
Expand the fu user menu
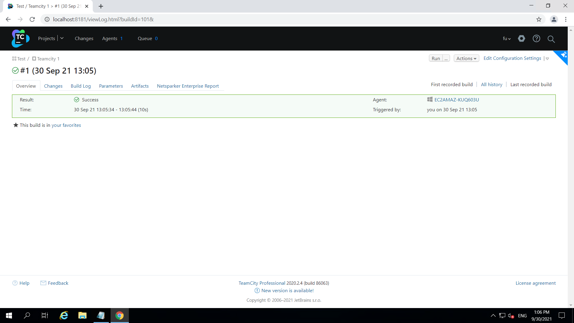[x=506, y=39]
